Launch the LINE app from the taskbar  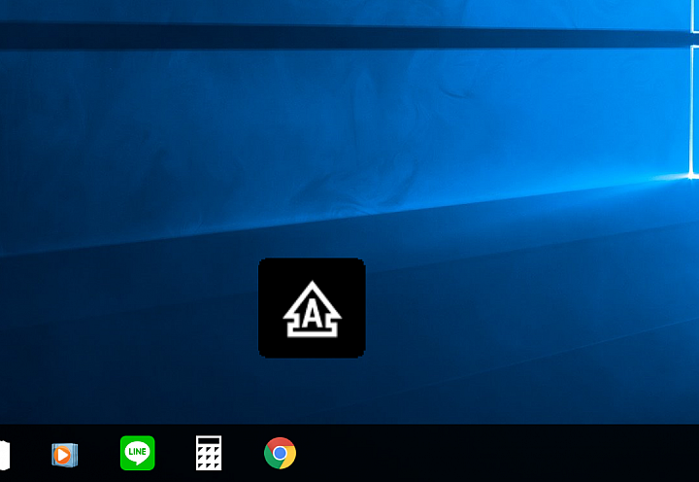point(137,453)
